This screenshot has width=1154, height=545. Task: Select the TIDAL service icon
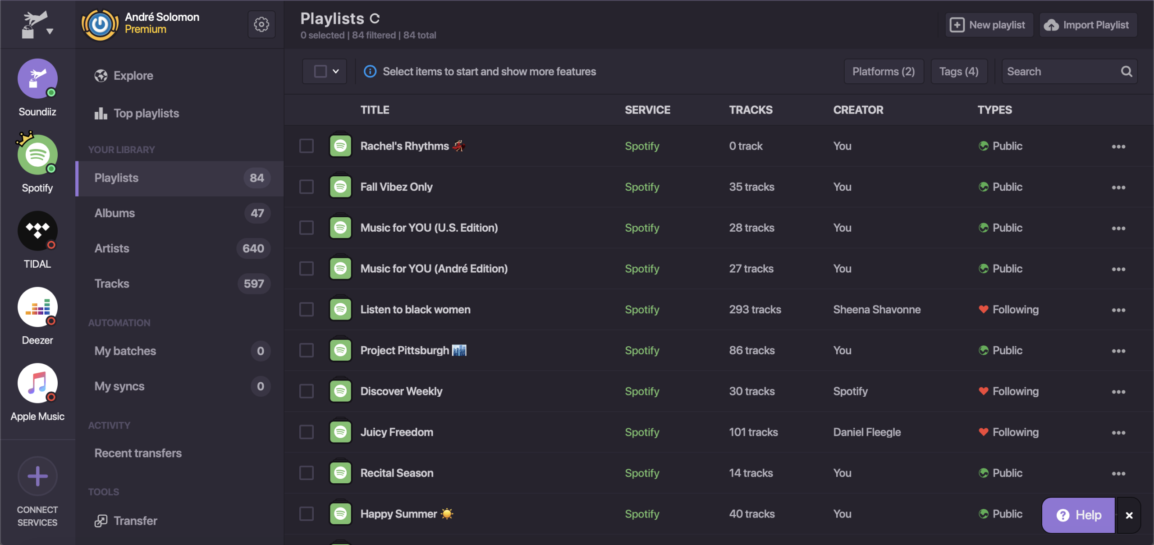(x=37, y=231)
